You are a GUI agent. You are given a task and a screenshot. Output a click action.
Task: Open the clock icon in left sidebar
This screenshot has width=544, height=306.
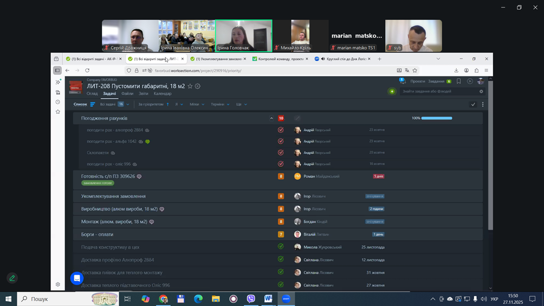click(x=58, y=102)
